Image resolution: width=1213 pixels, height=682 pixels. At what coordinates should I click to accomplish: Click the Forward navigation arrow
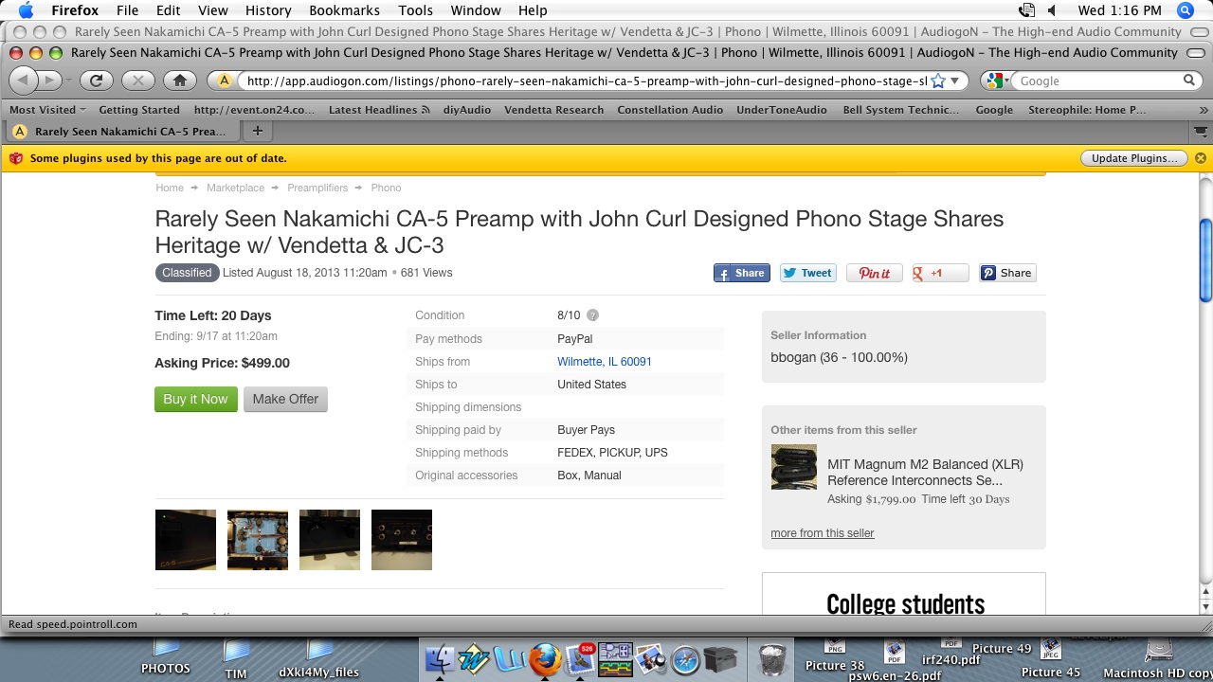[x=50, y=81]
